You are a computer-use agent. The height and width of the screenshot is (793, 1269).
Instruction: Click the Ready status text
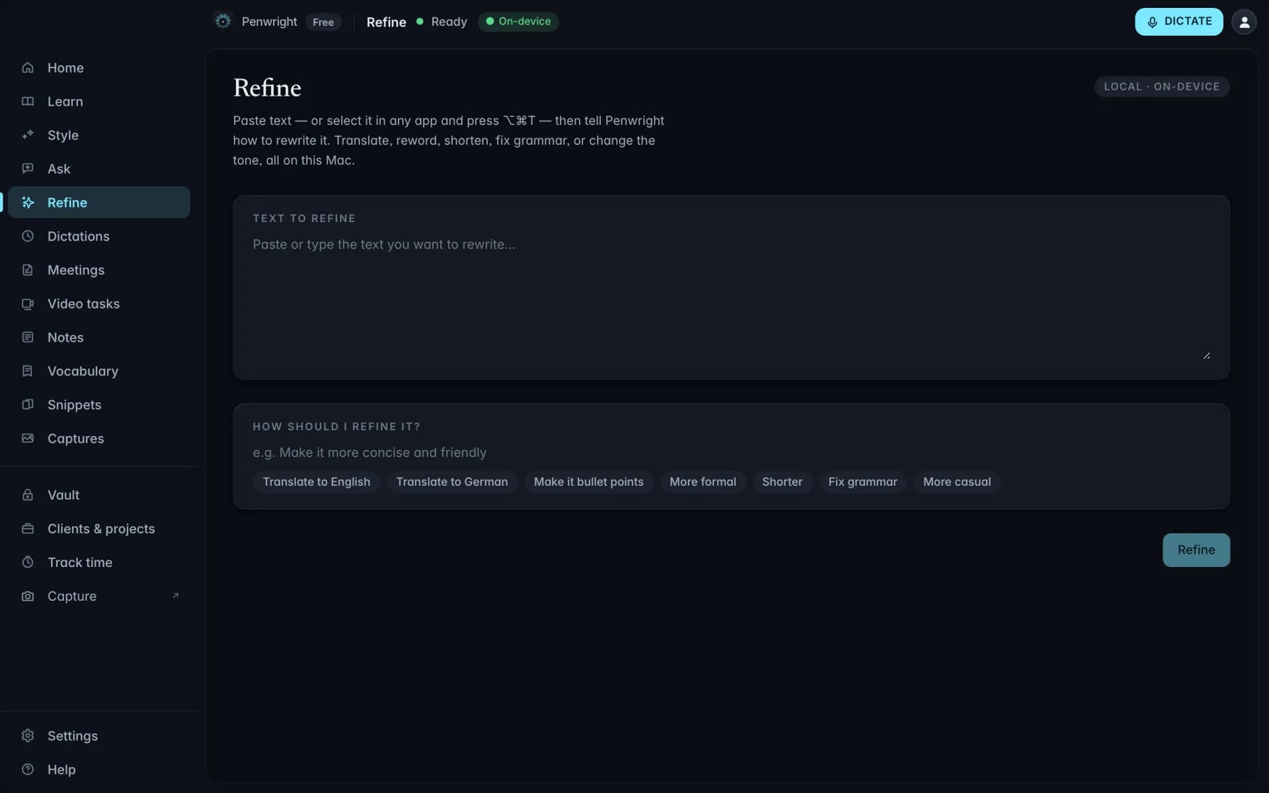click(449, 21)
